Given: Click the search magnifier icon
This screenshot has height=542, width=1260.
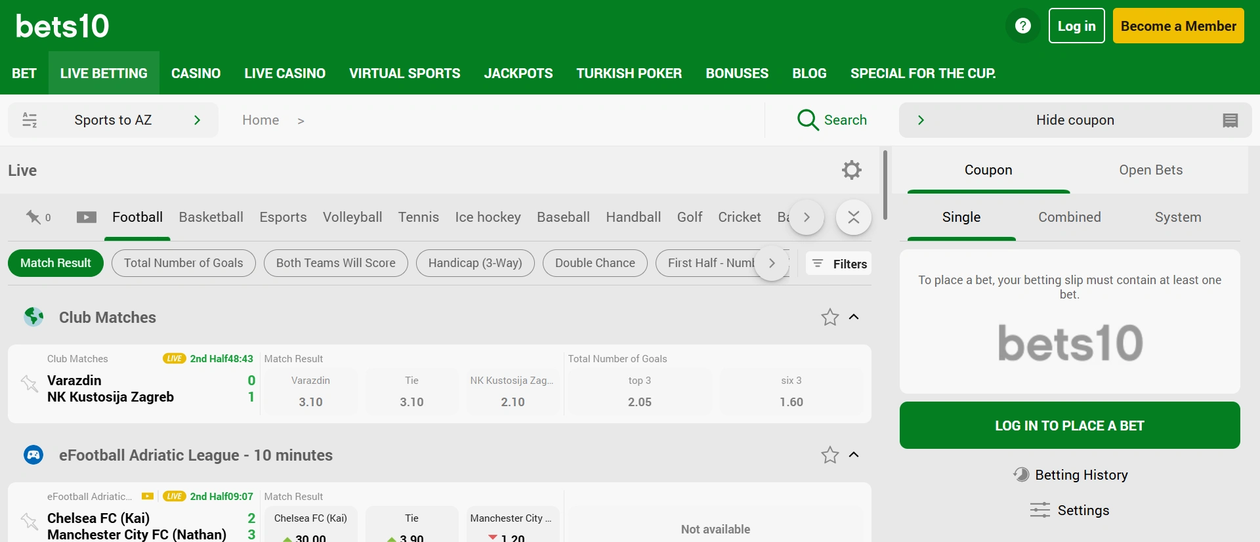Looking at the screenshot, I should [807, 120].
